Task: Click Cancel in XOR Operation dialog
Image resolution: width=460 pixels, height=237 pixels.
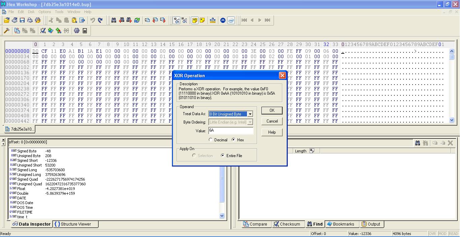Action: (272, 121)
